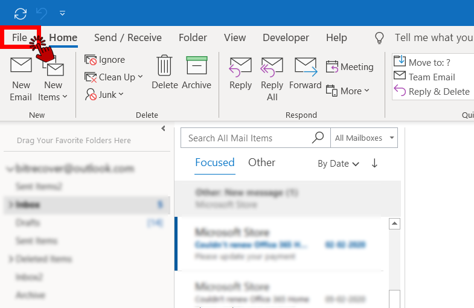Click the message list scroll up arrow
The width and height of the screenshot is (474, 308).
pos(394,223)
